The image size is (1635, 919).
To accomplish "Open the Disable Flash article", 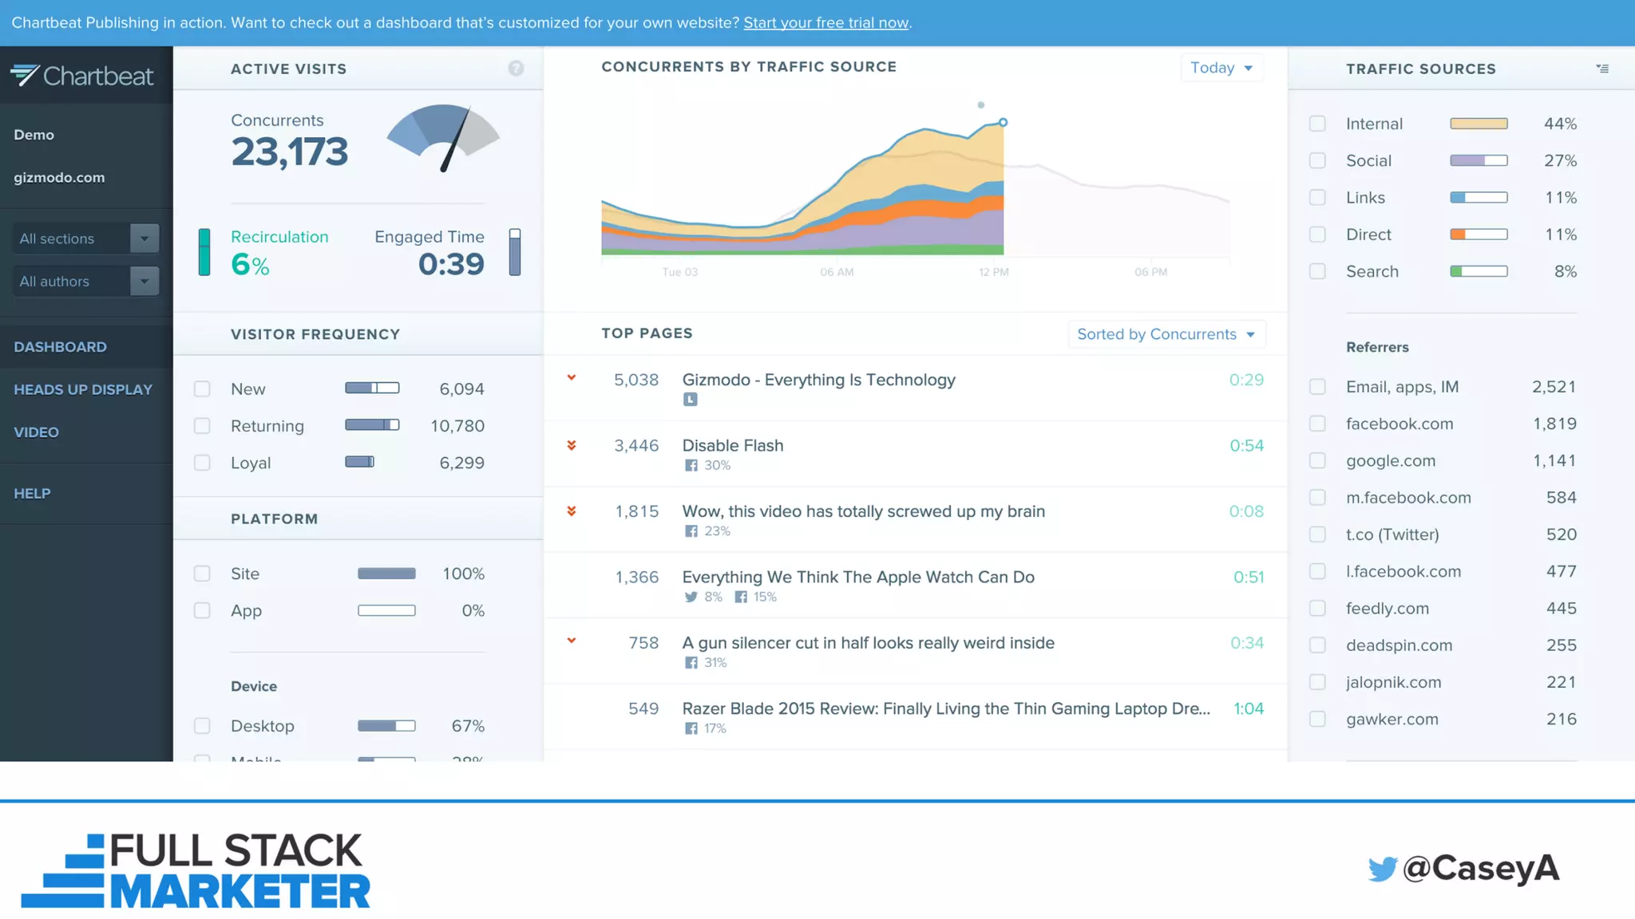I will point(732,445).
